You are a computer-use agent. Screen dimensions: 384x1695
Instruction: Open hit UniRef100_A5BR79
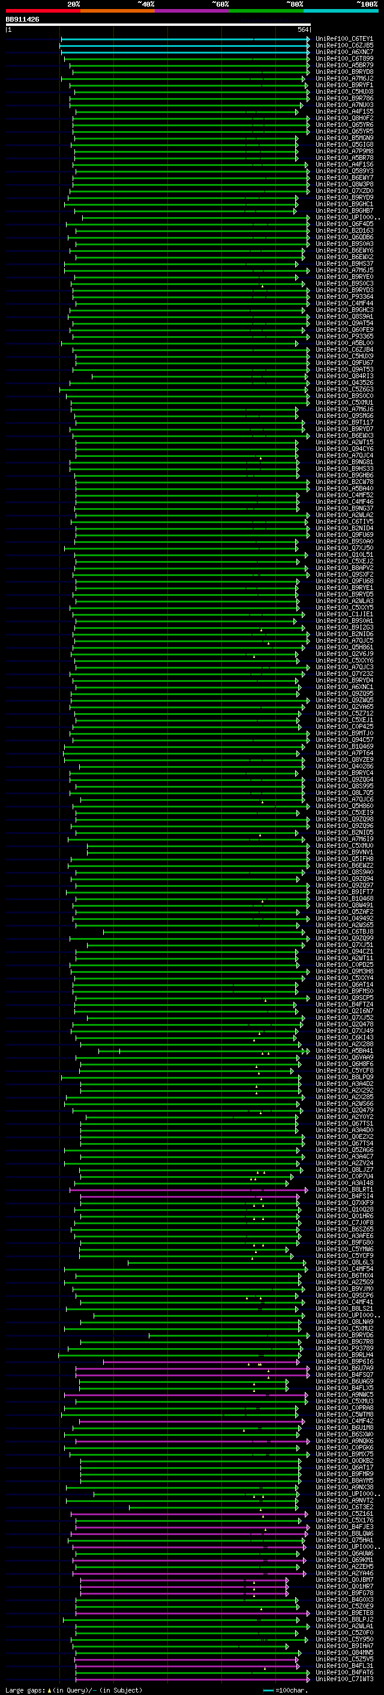tap(344, 65)
